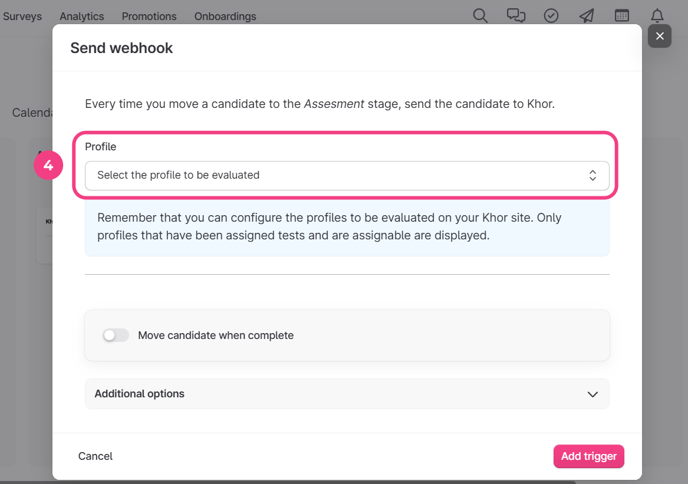Click the circled checkmark tasks icon
Image resolution: width=688 pixels, height=484 pixels.
[x=551, y=16]
